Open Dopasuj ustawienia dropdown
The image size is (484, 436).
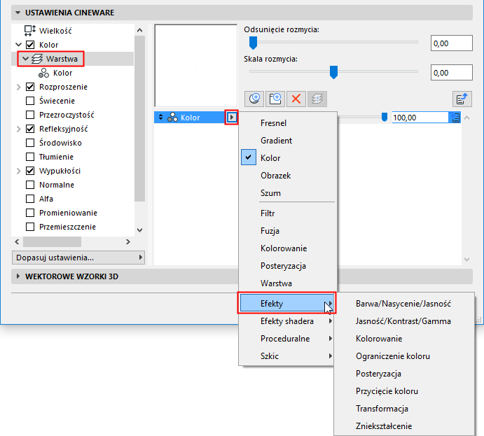point(78,258)
